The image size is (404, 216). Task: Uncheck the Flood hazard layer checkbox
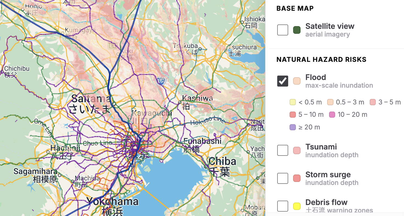pyautogui.click(x=283, y=81)
